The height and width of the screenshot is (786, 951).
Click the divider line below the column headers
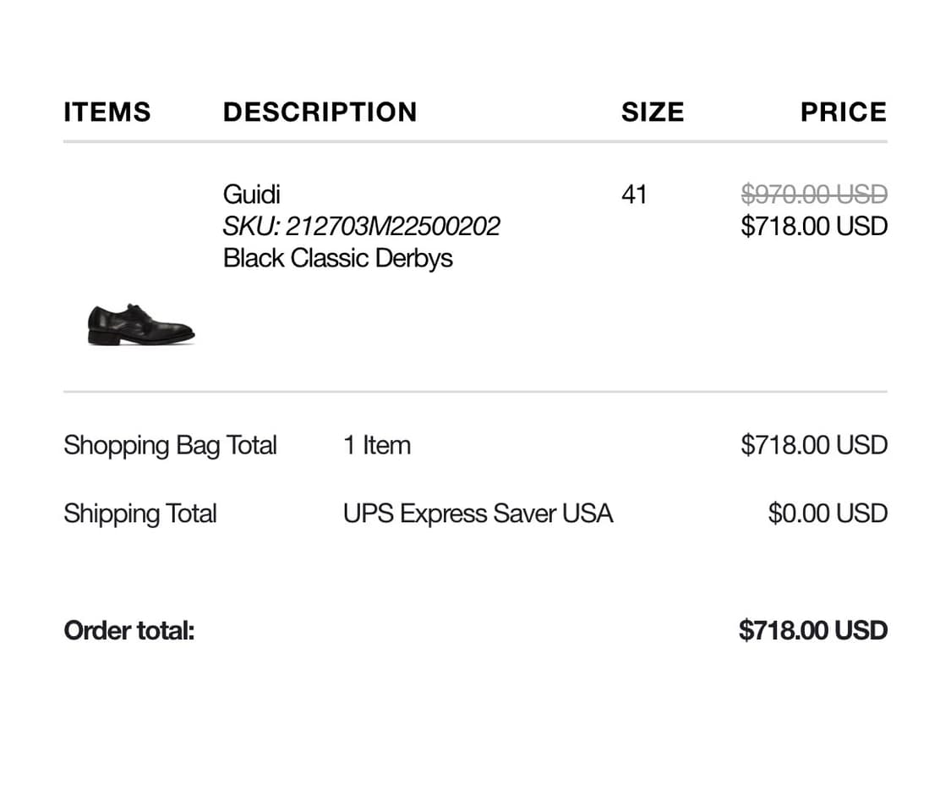pos(475,142)
